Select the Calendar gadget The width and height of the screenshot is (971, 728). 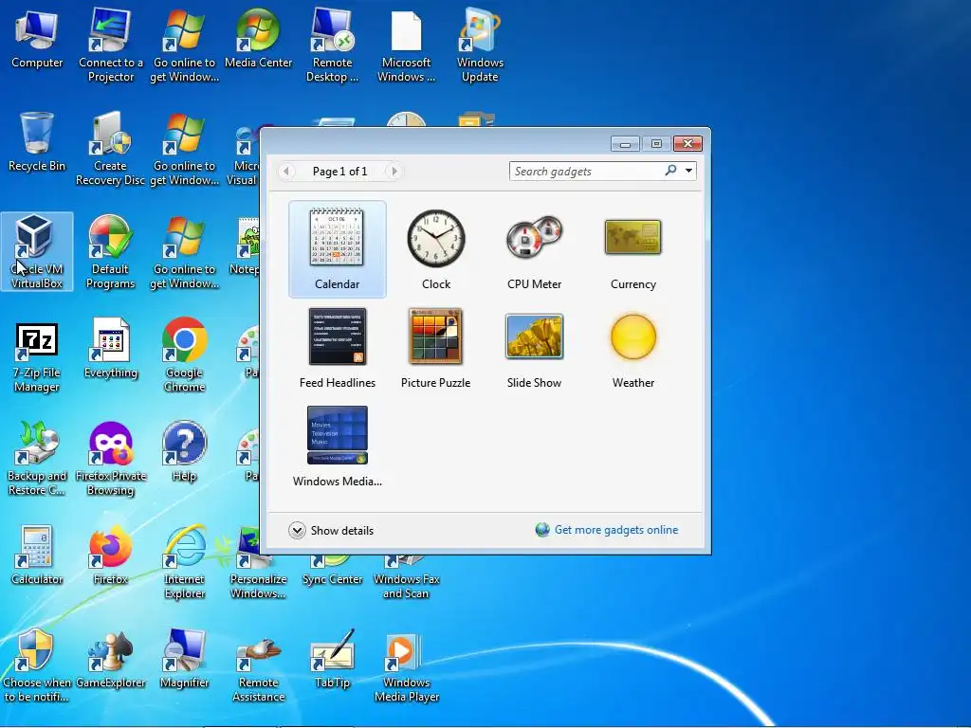pyautogui.click(x=337, y=249)
